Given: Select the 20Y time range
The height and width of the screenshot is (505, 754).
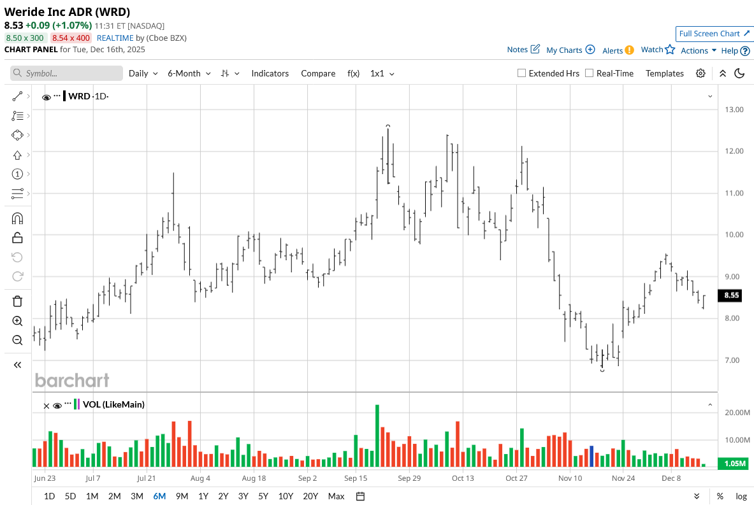Looking at the screenshot, I should (310, 496).
